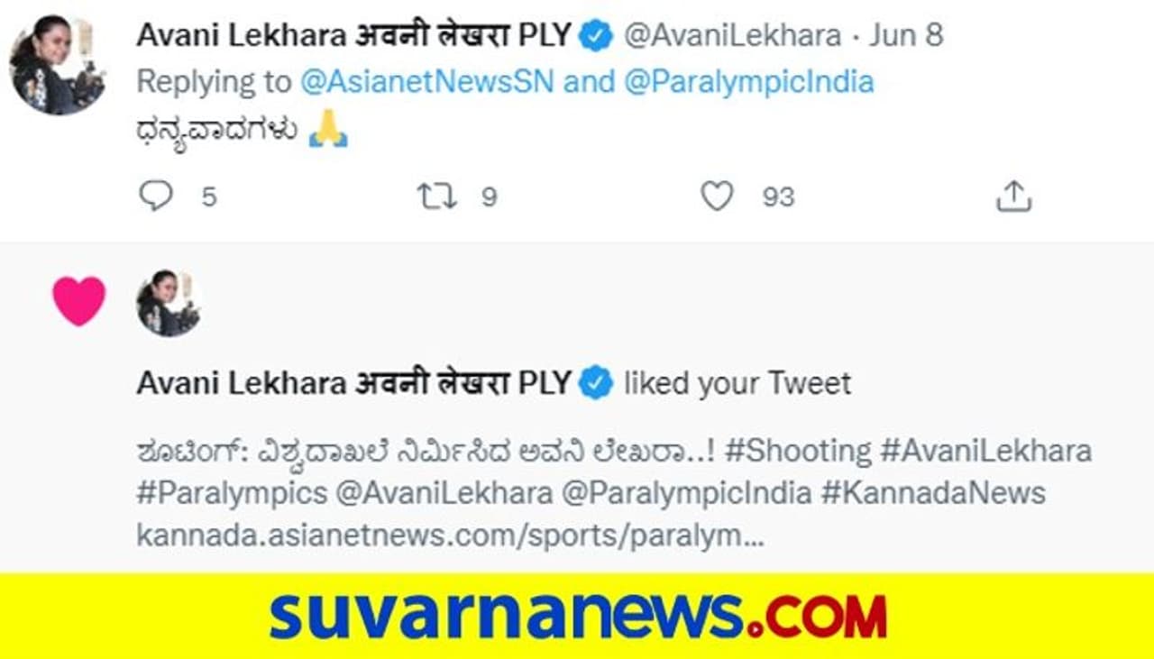Open the Jun 8 tweet timestamp
This screenshot has width=1154, height=659.
(906, 35)
